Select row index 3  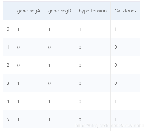(8, 83)
